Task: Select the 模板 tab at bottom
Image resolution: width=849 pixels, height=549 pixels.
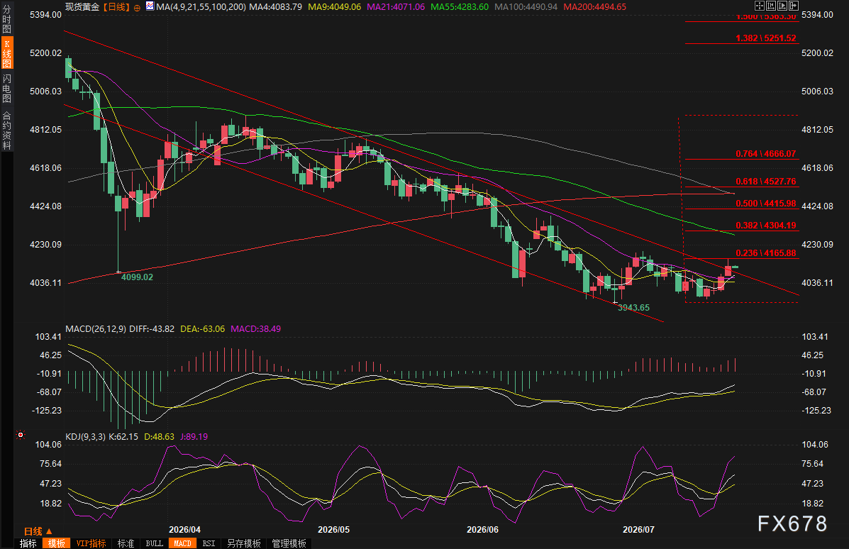Action: point(56,543)
